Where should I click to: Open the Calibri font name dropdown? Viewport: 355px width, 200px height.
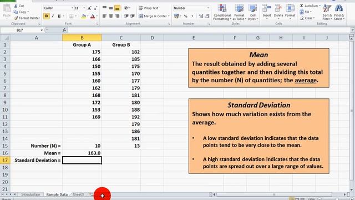click(x=72, y=8)
